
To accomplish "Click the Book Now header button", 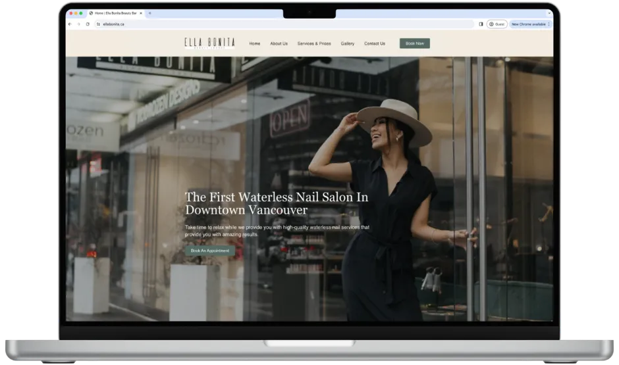I will 414,43.
